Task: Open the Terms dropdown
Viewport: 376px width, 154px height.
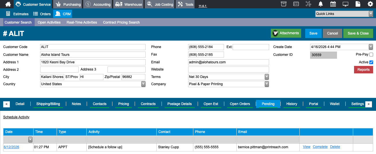Action: point(267,77)
